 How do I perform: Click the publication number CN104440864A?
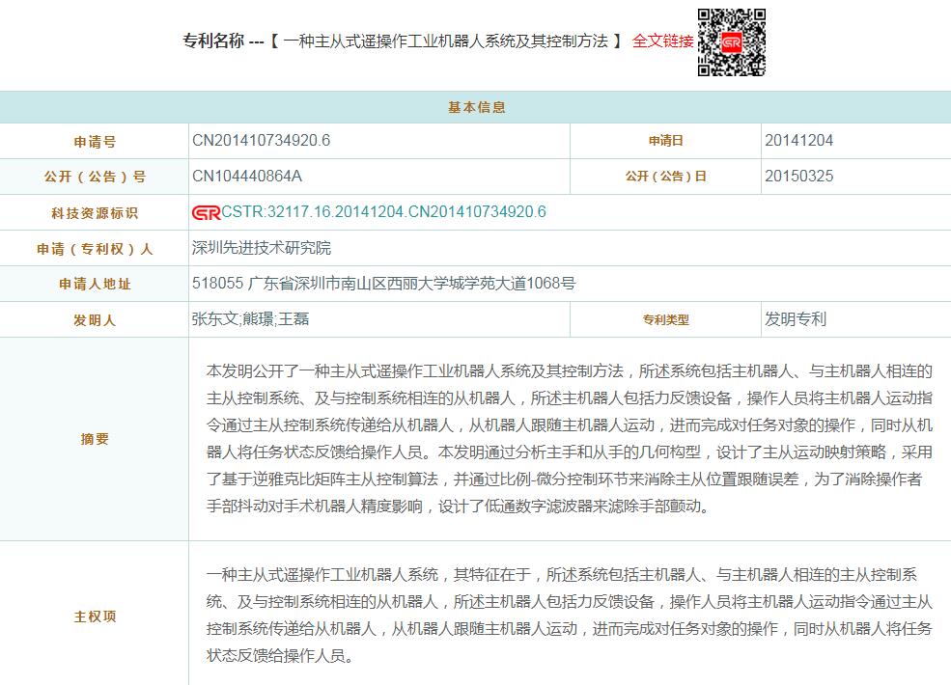247,177
